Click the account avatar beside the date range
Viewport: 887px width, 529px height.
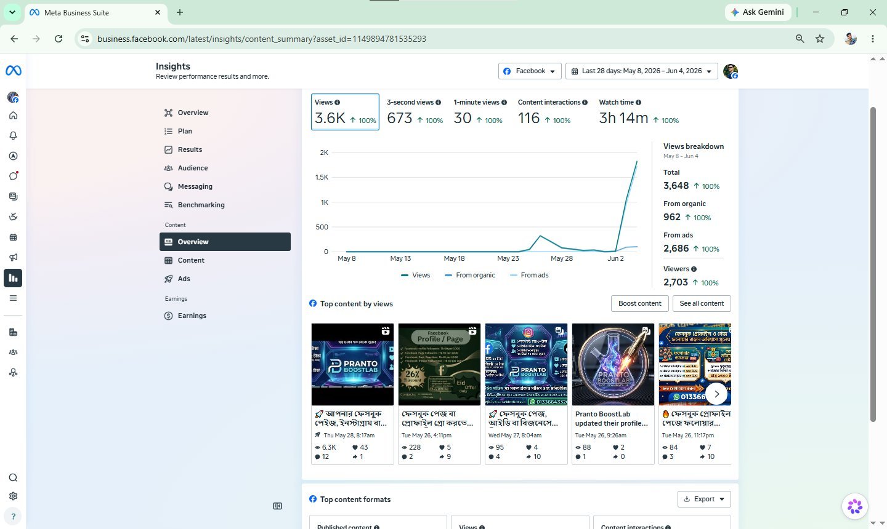[x=731, y=71]
